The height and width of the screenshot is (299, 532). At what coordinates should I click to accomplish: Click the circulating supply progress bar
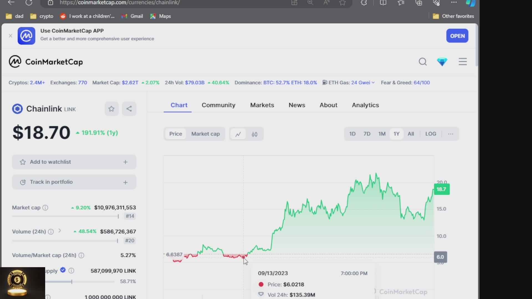click(80, 282)
